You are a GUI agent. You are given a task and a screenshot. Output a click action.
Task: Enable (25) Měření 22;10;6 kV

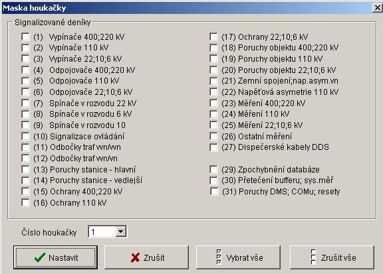pyautogui.click(x=213, y=125)
